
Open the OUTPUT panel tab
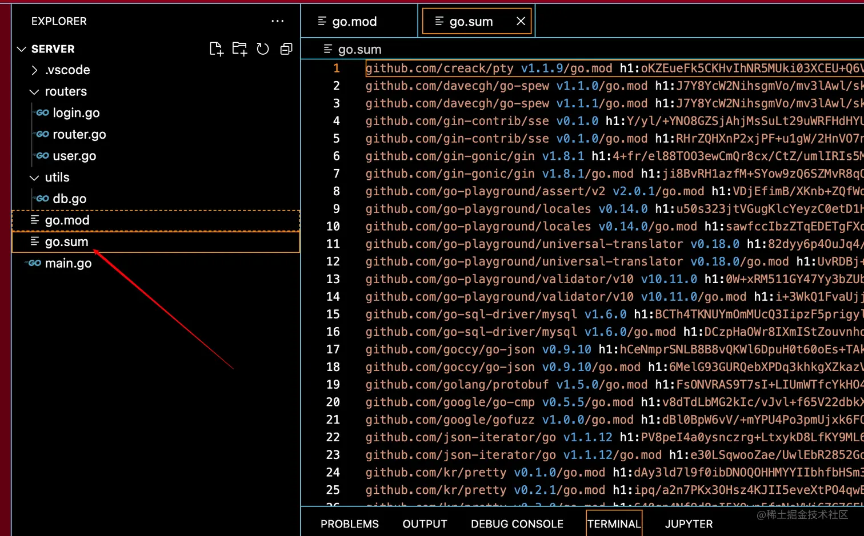coord(425,524)
